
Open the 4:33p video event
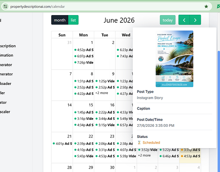[125, 112]
